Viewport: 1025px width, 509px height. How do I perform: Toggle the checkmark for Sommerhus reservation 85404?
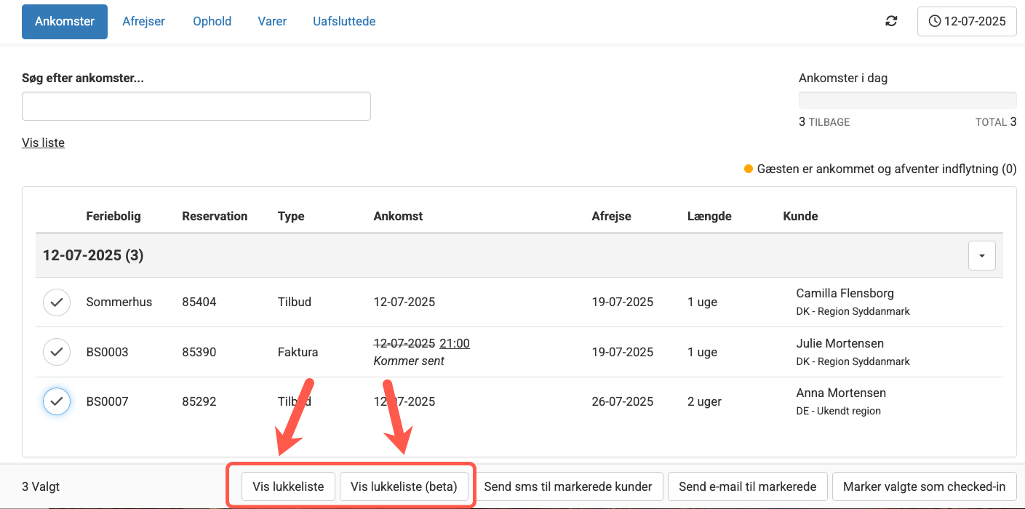[57, 302]
